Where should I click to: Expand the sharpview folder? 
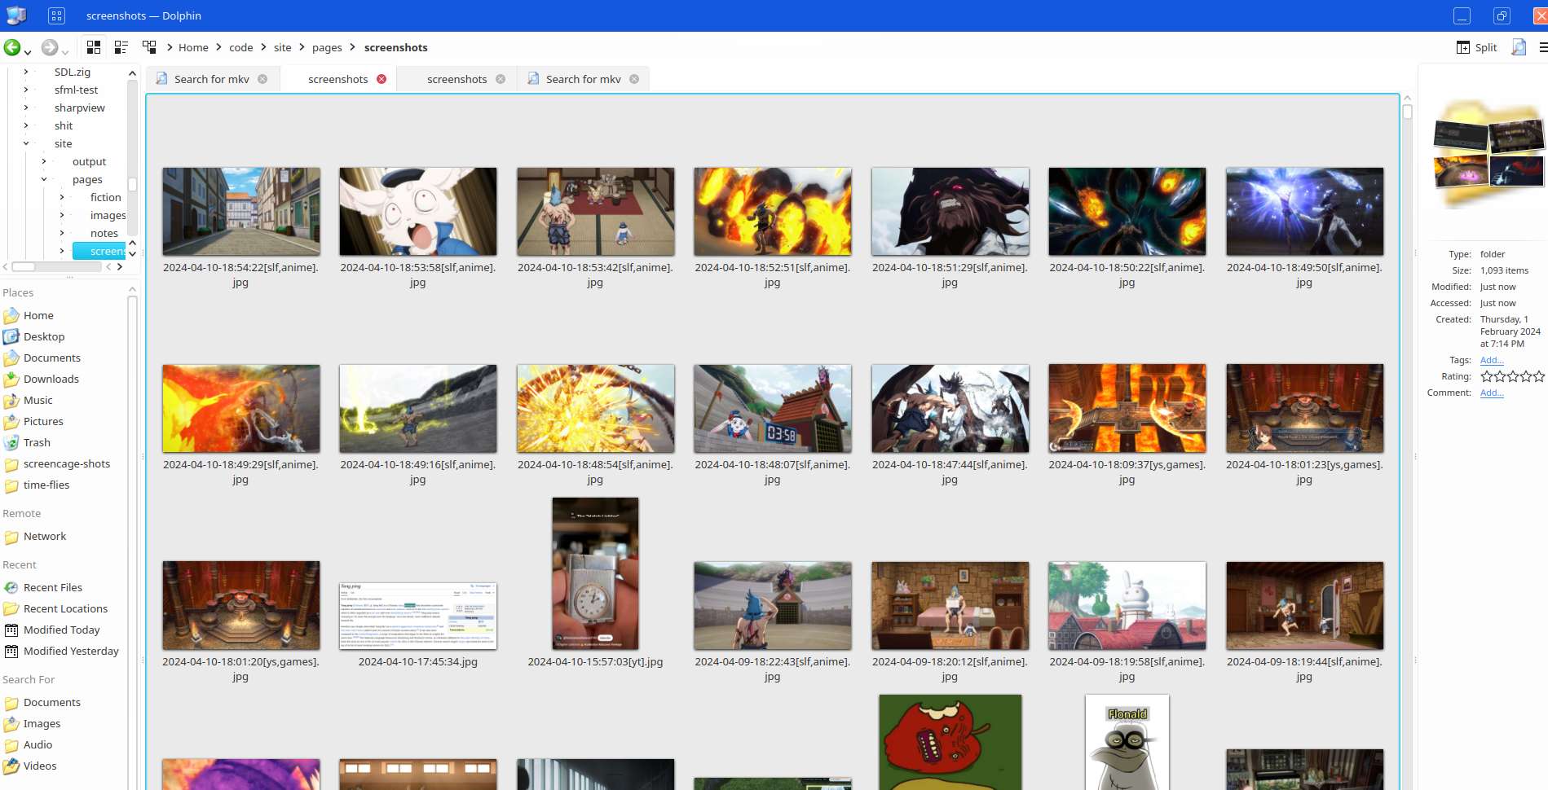click(26, 108)
